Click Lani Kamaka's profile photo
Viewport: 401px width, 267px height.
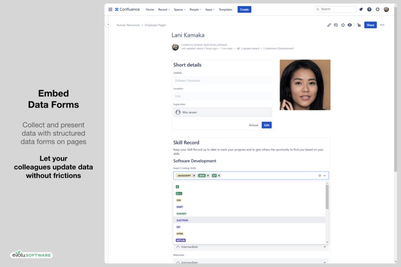pyautogui.click(x=305, y=85)
